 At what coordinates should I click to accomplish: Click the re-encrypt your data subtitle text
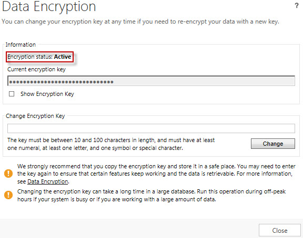click(140, 21)
